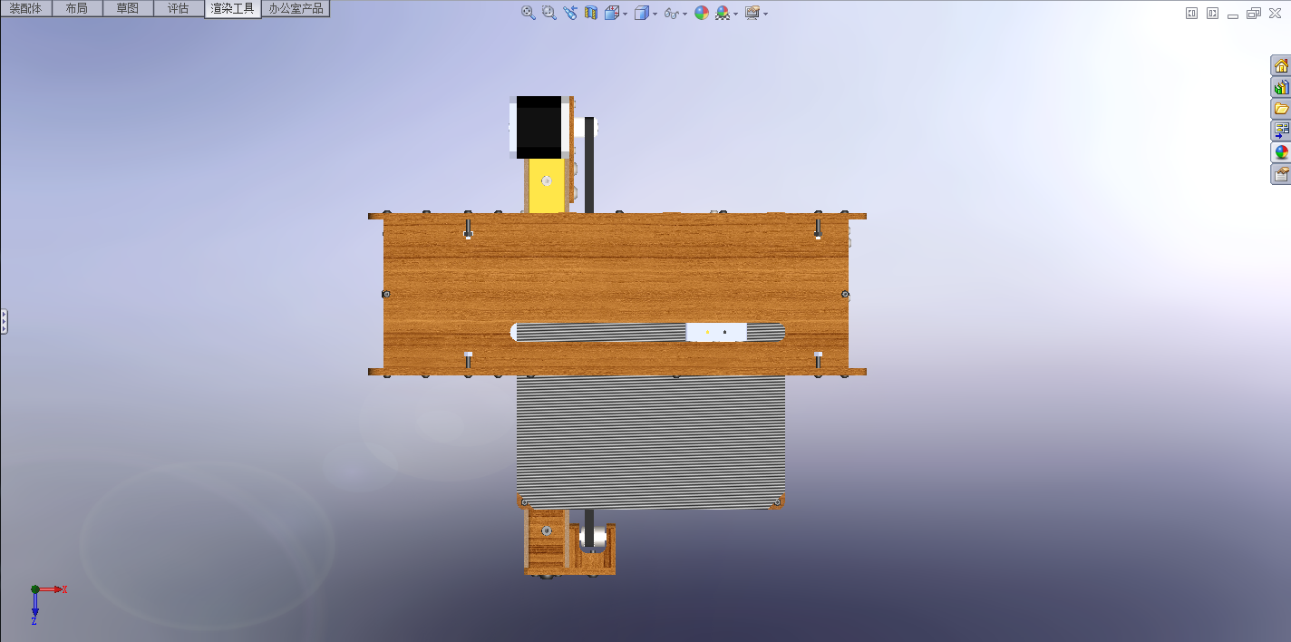
Task: Open the View Palette tab
Action: click(1281, 131)
